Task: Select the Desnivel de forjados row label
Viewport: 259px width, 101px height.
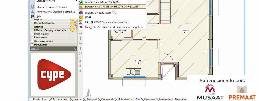Action: tap(44, 23)
